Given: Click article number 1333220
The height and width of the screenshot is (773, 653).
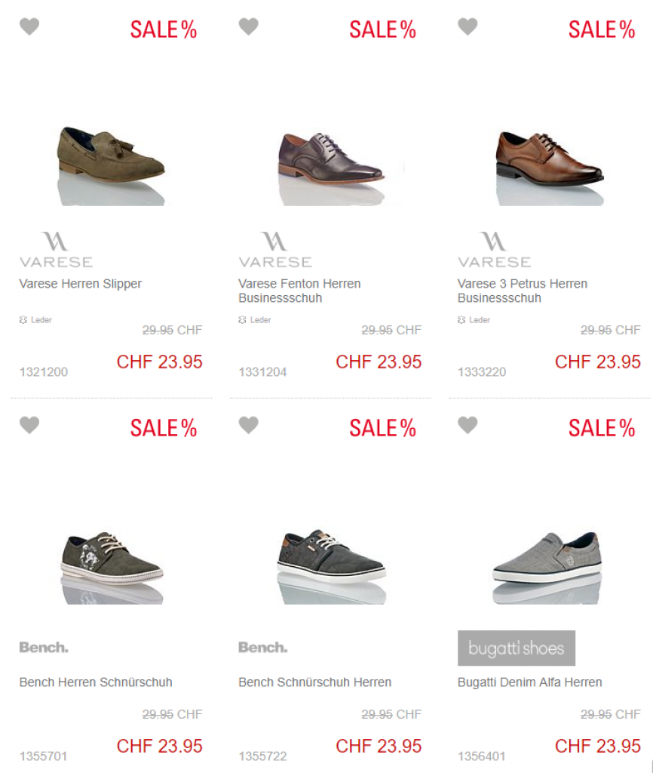Looking at the screenshot, I should click(x=482, y=372).
